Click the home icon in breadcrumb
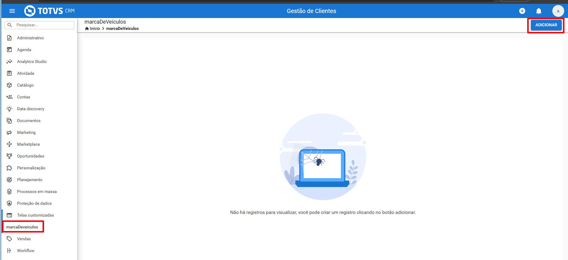This screenshot has width=568, height=260. coord(87,29)
